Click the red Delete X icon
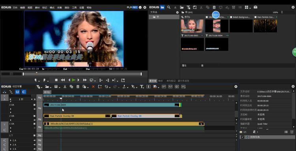The width and height of the screenshot is (296, 151). [93, 87]
